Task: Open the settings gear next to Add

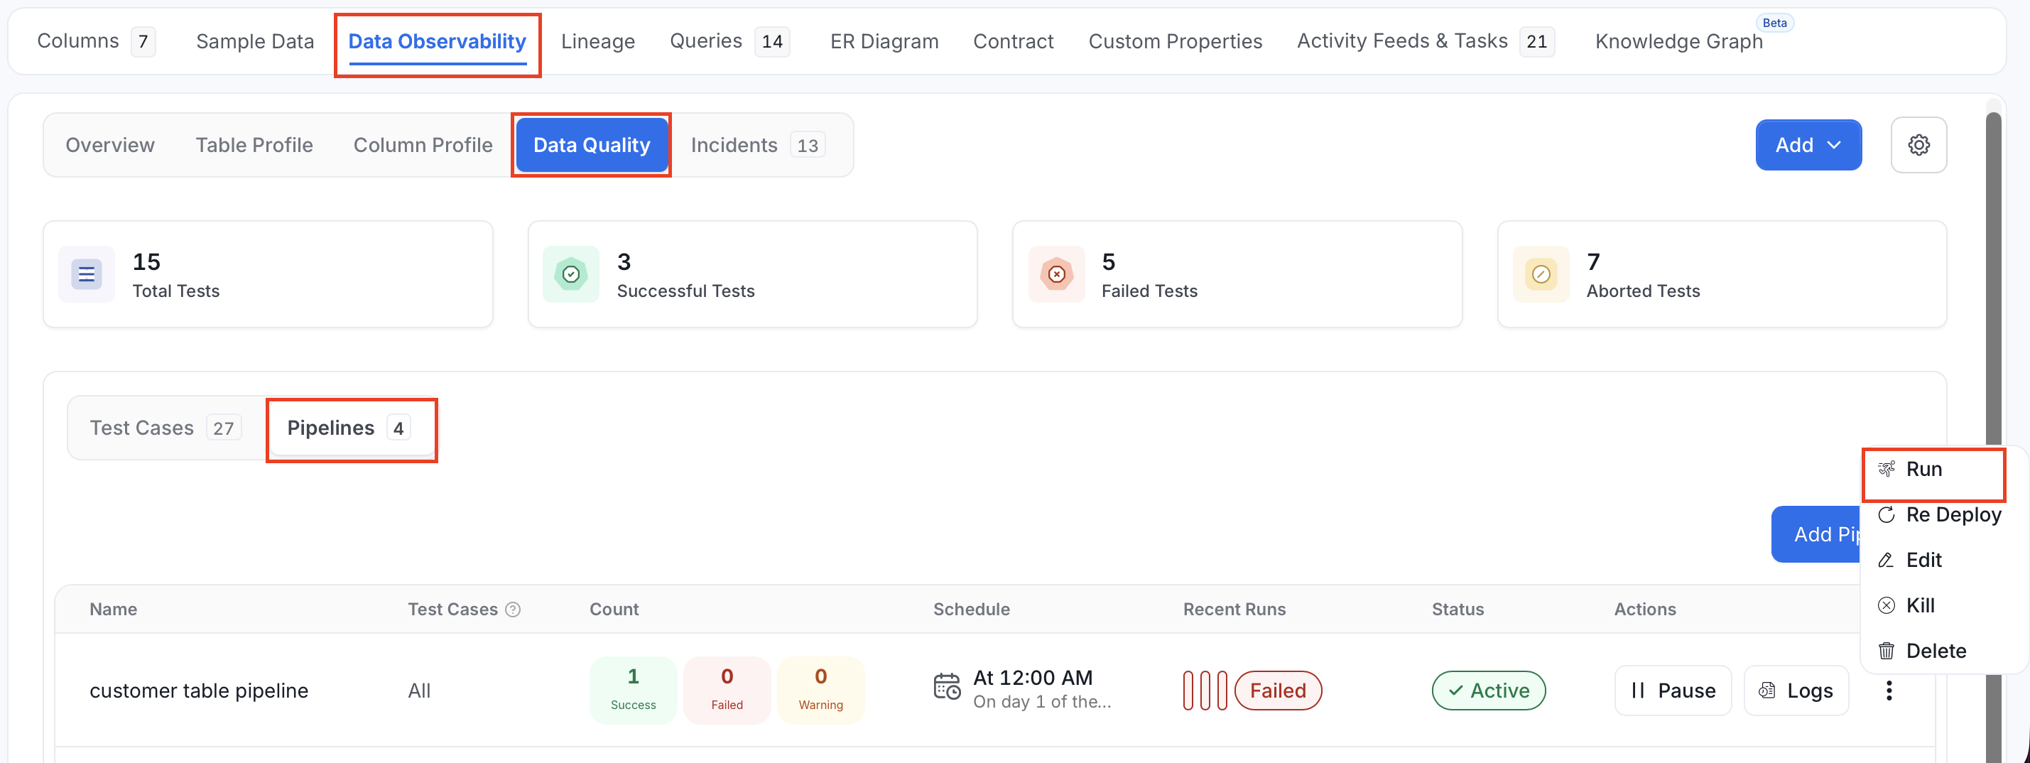Action: (1918, 145)
